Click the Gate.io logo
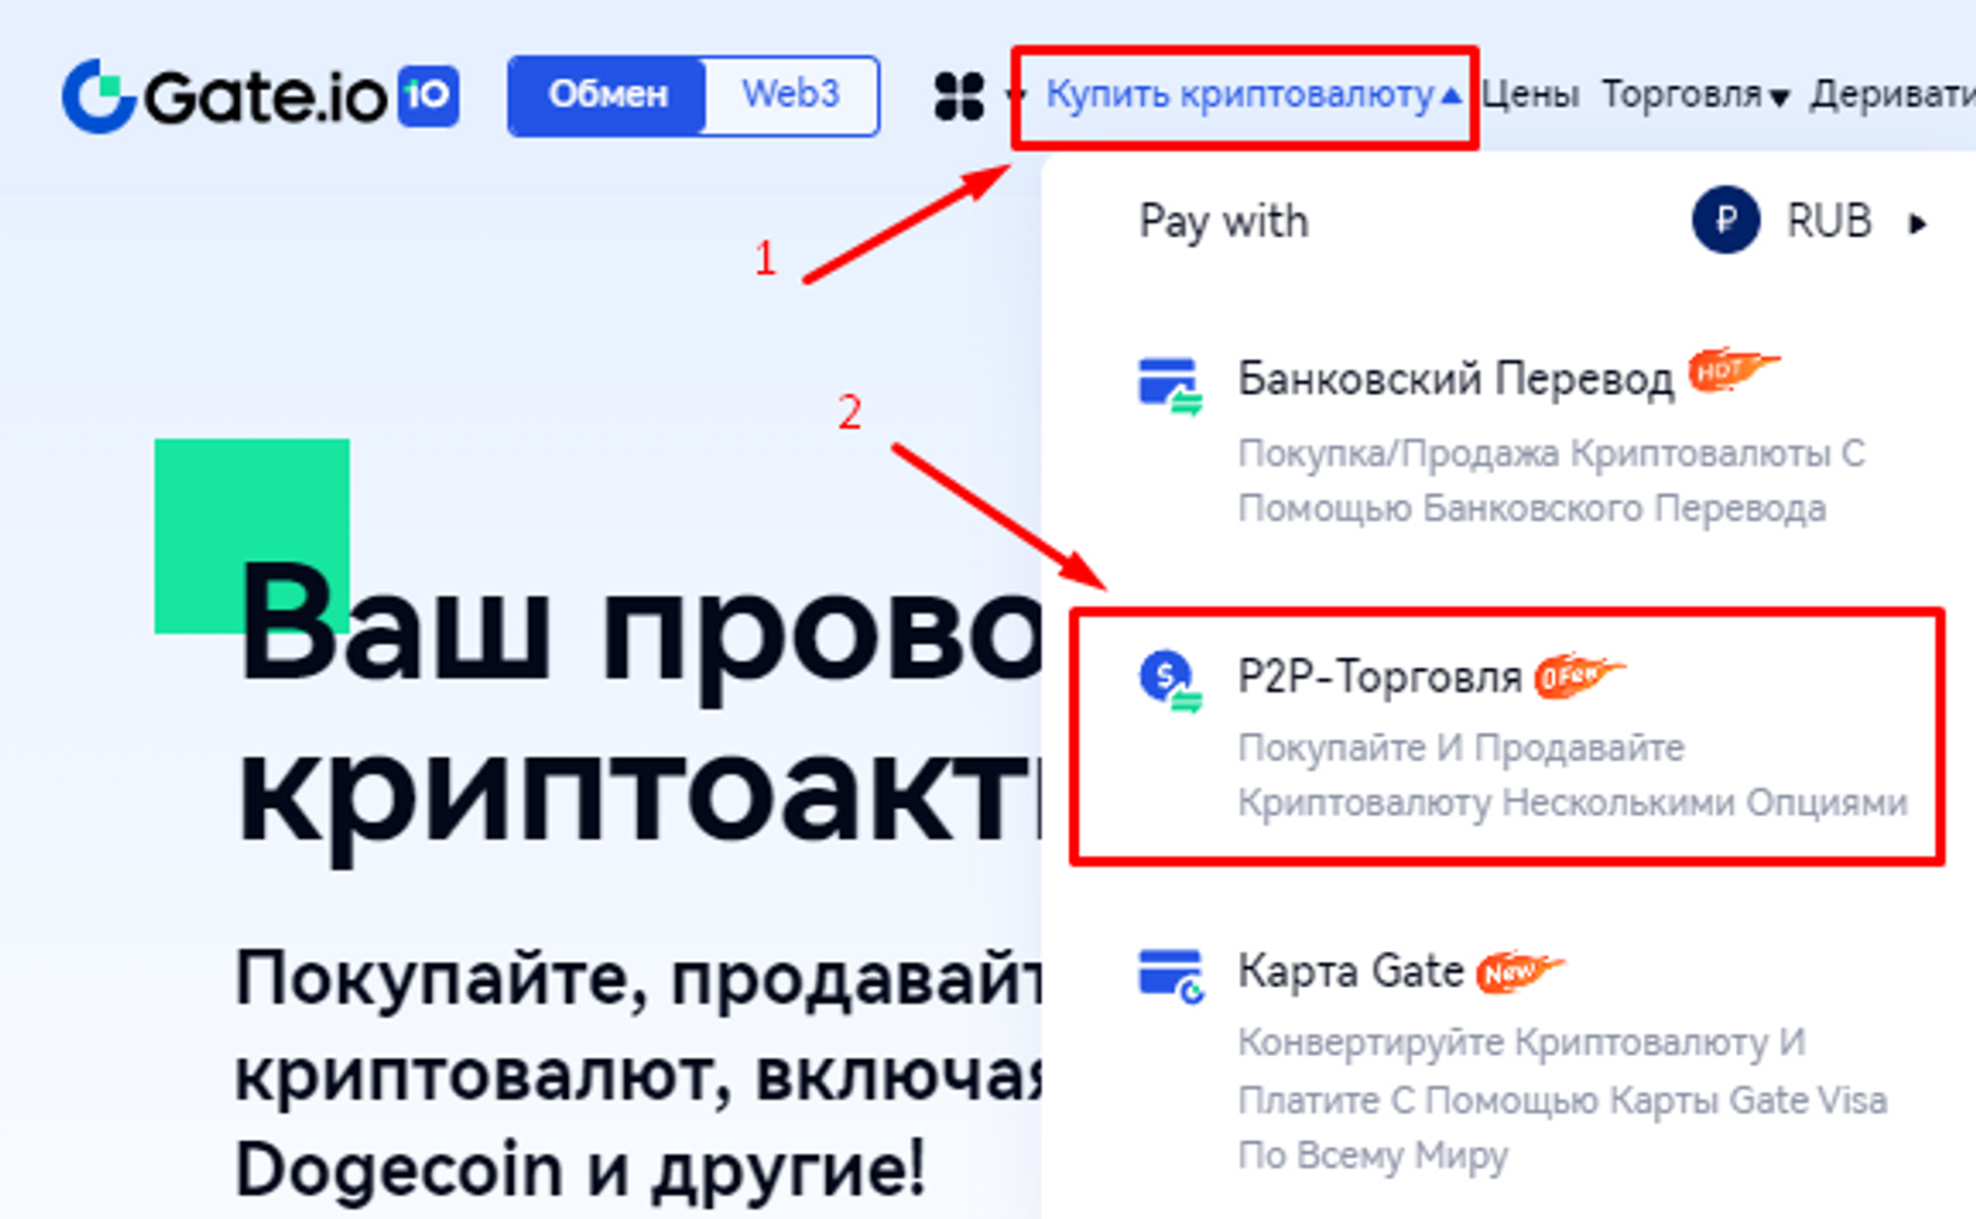The height and width of the screenshot is (1219, 1976). [x=260, y=96]
